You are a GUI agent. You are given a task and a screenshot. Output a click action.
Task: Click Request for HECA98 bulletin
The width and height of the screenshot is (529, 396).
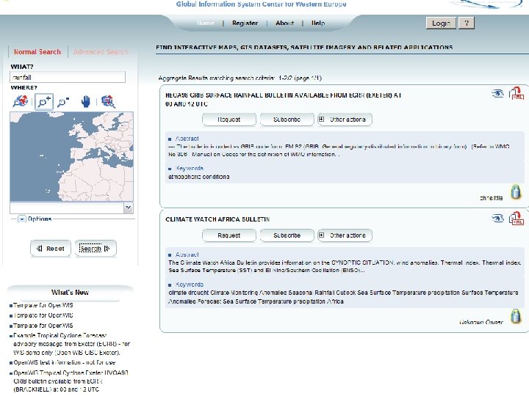pyautogui.click(x=229, y=120)
